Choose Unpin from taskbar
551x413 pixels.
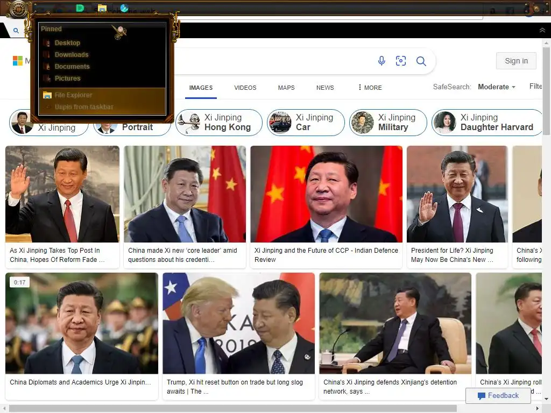tap(102, 107)
